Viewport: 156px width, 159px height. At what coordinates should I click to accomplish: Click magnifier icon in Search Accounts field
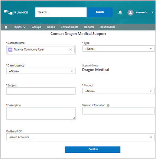(151, 137)
